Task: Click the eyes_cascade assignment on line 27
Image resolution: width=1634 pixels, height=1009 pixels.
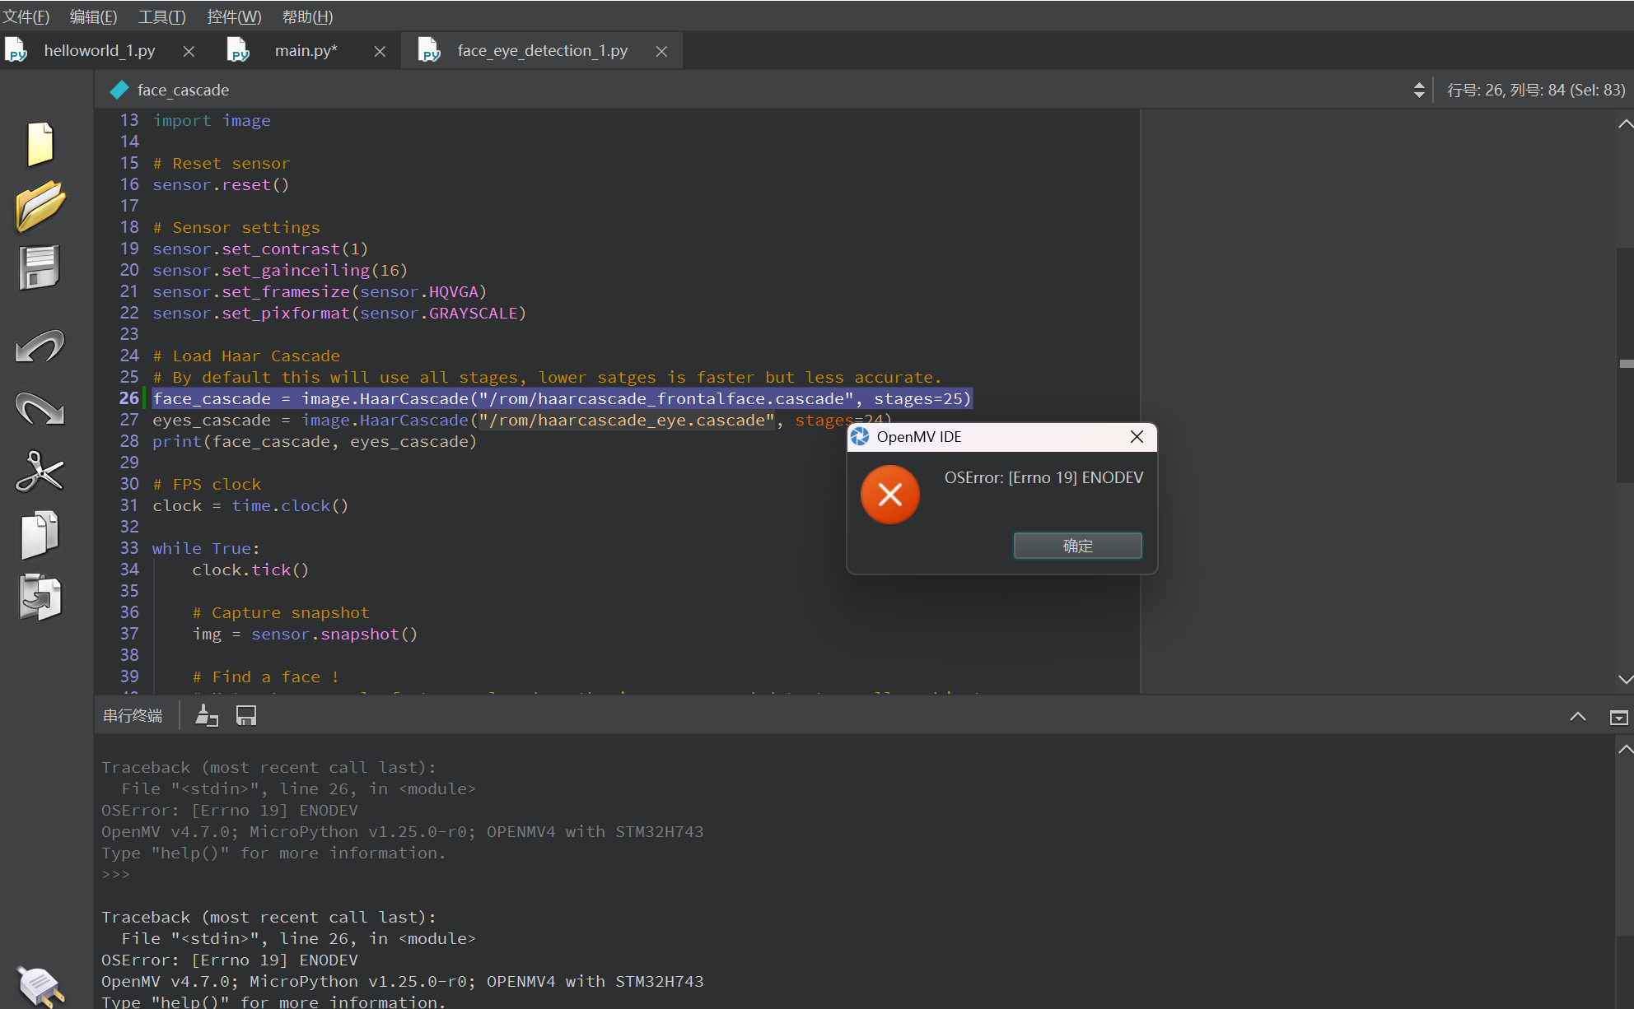Action: (522, 420)
